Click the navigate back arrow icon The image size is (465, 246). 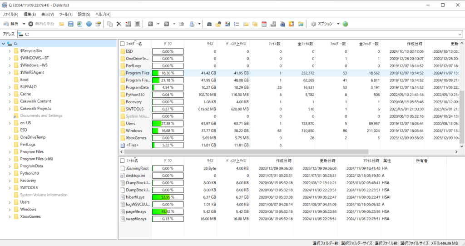click(150, 24)
